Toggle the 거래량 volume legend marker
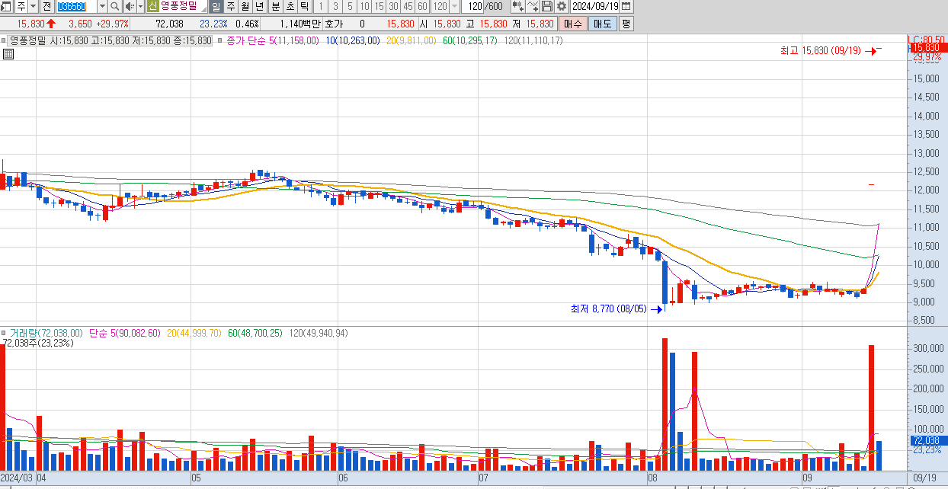 click(5, 333)
